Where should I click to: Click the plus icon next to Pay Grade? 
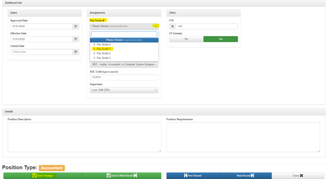[104, 20]
